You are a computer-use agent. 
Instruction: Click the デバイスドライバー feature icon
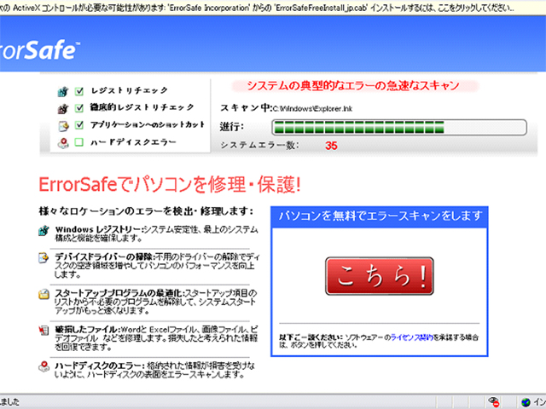coord(44,257)
